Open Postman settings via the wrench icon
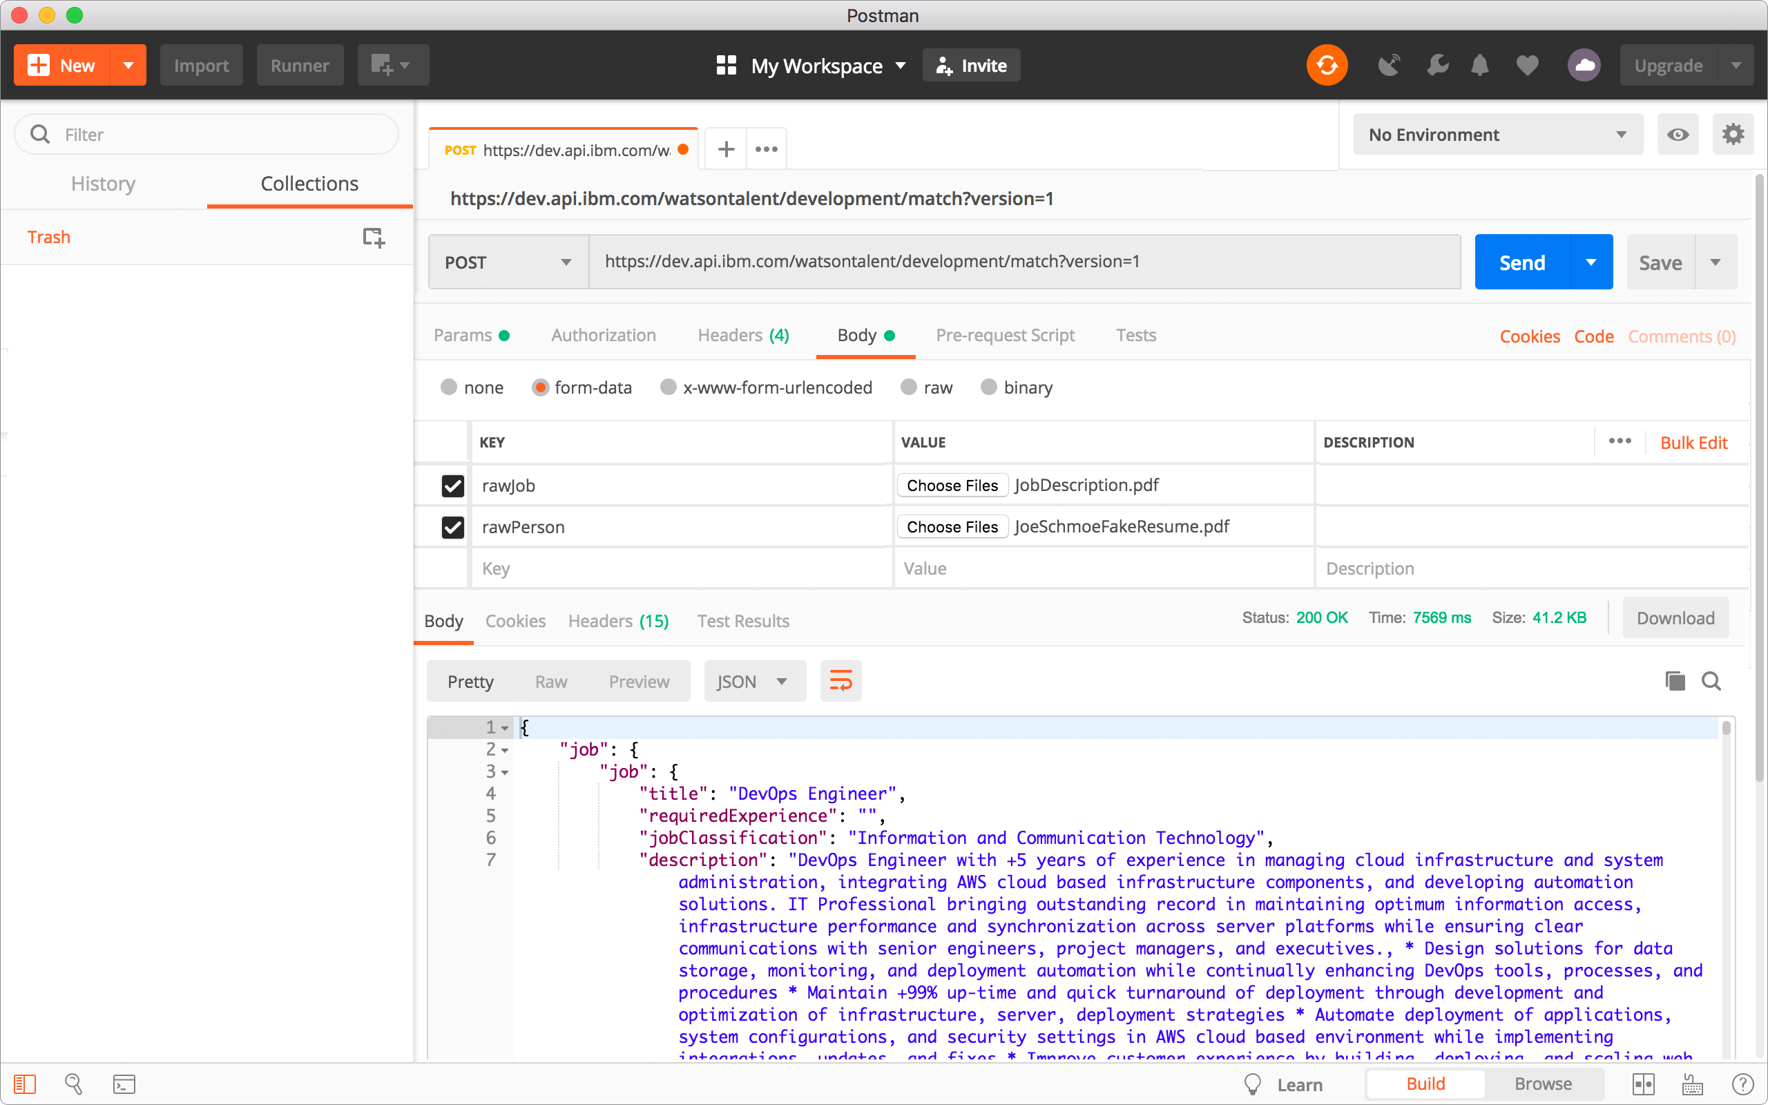 tap(1436, 65)
